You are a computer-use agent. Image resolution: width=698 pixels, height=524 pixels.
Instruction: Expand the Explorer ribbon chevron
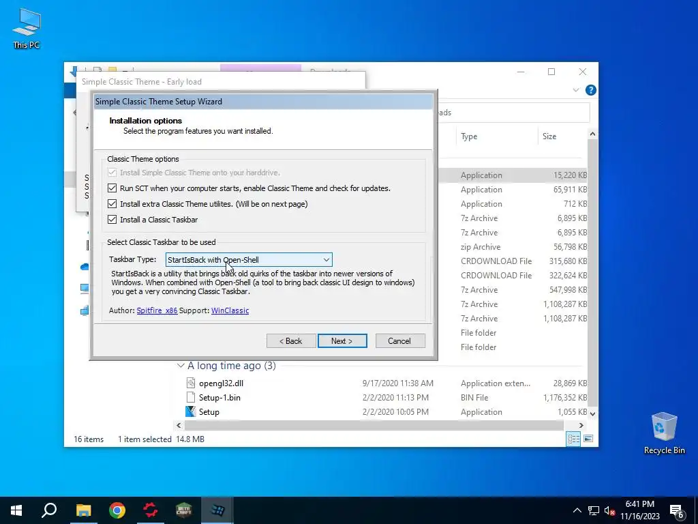point(575,90)
